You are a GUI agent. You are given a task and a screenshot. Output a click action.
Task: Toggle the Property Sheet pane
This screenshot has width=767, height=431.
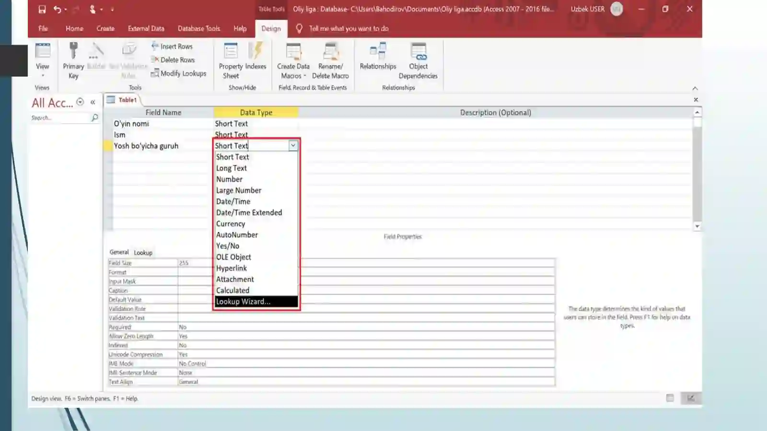[x=231, y=61]
